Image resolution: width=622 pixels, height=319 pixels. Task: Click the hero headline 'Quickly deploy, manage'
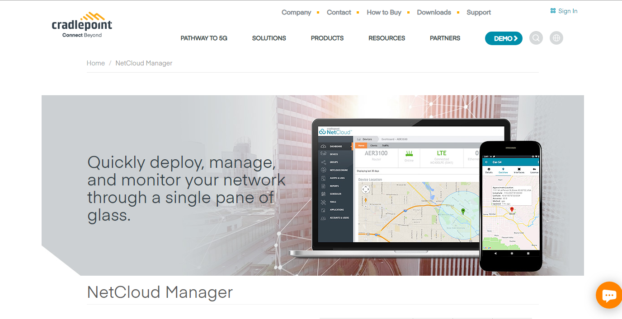pos(186,189)
